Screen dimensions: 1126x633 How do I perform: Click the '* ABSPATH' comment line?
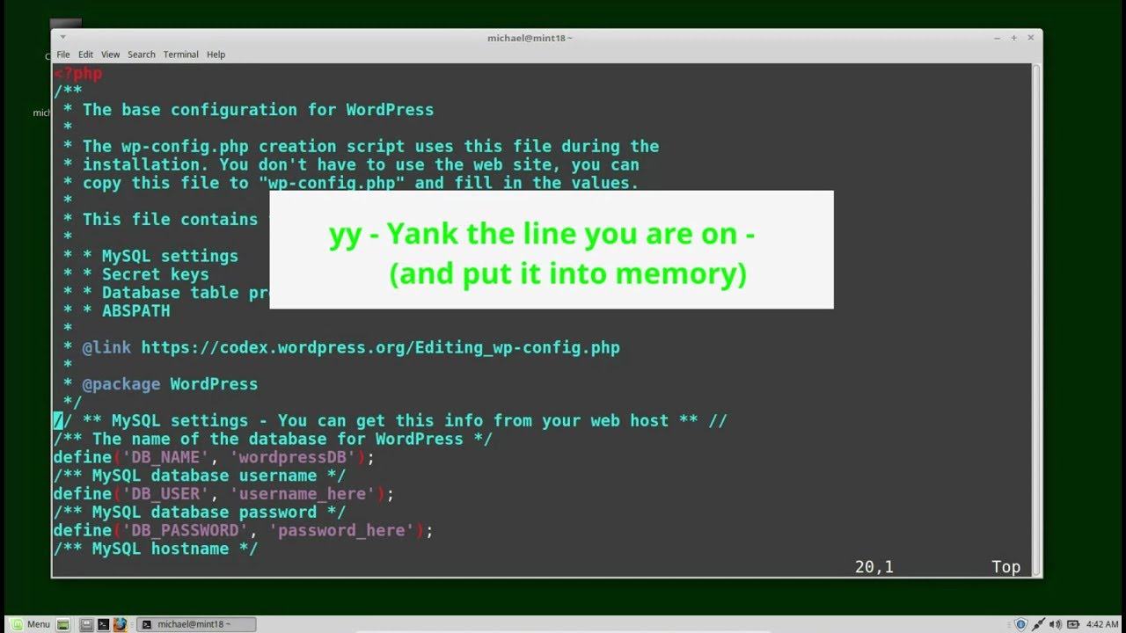pyautogui.click(x=116, y=311)
